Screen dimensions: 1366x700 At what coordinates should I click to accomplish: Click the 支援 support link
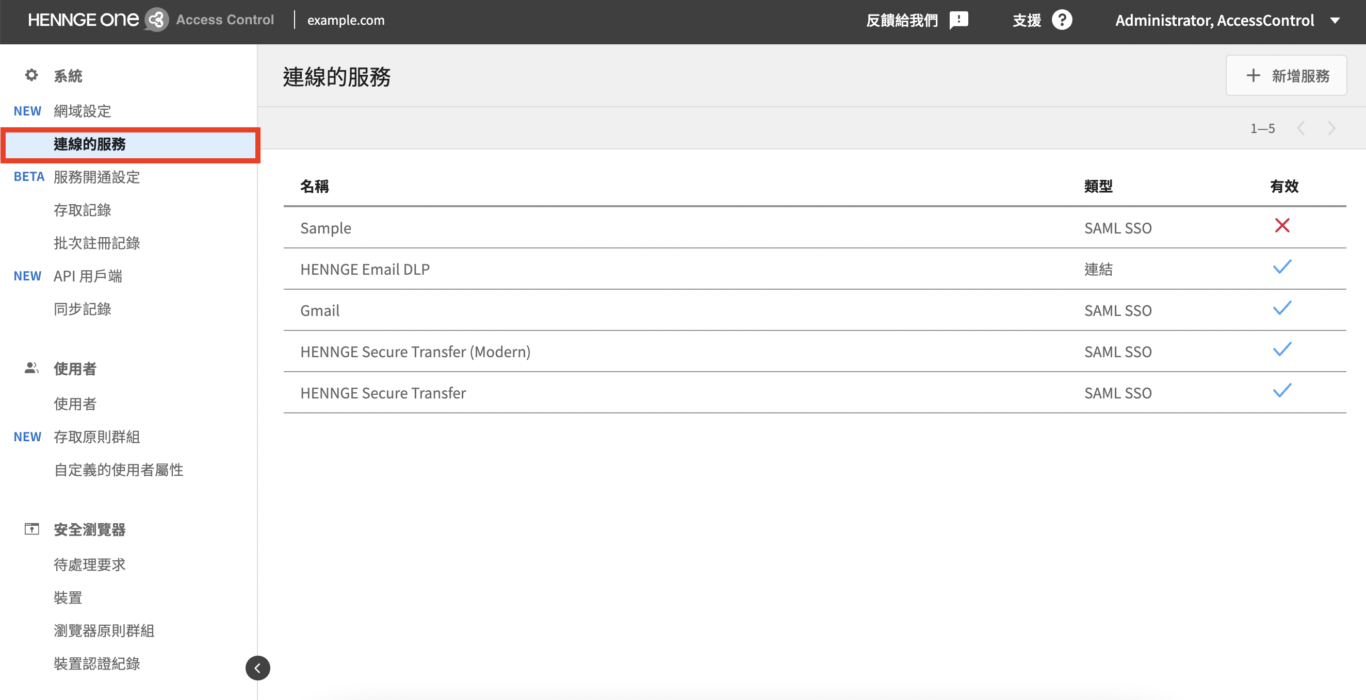coord(1027,20)
